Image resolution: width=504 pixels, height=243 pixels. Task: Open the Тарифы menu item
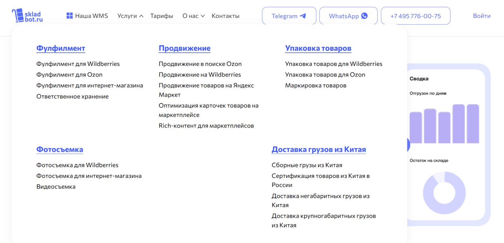(162, 16)
